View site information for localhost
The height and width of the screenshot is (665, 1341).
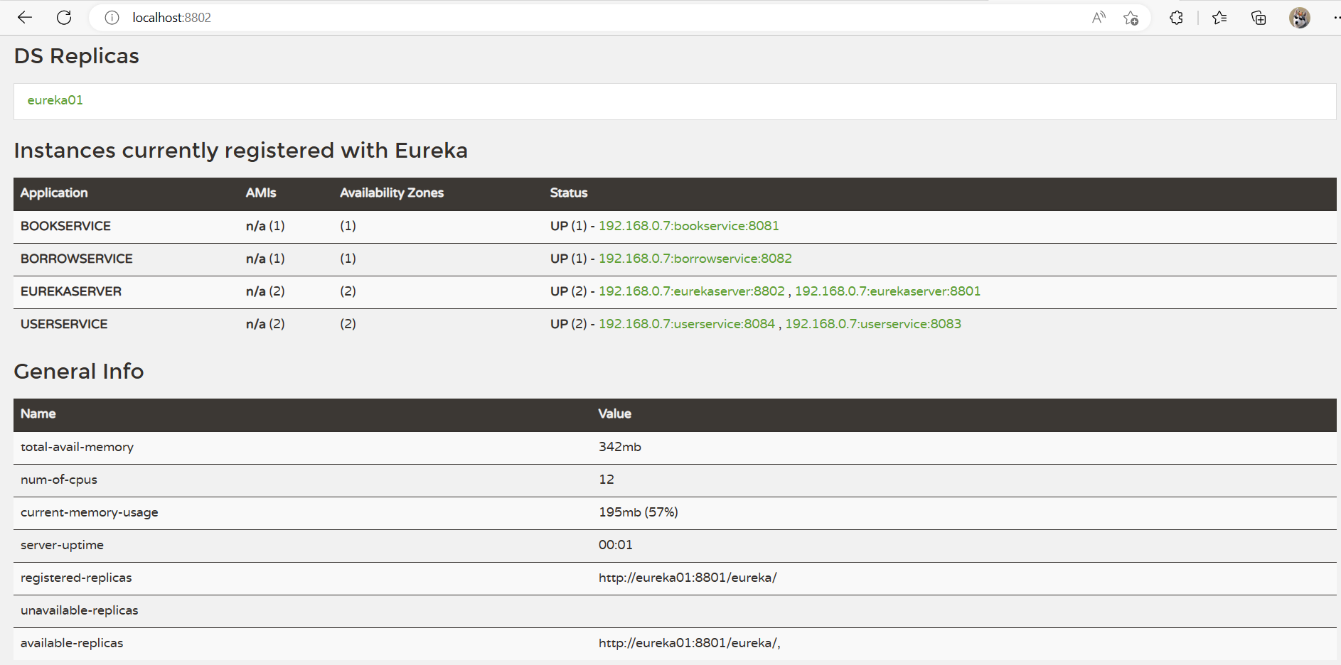(x=112, y=18)
